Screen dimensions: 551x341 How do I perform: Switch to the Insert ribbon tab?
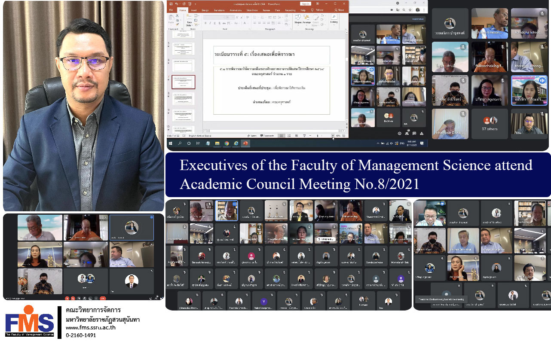point(194,10)
